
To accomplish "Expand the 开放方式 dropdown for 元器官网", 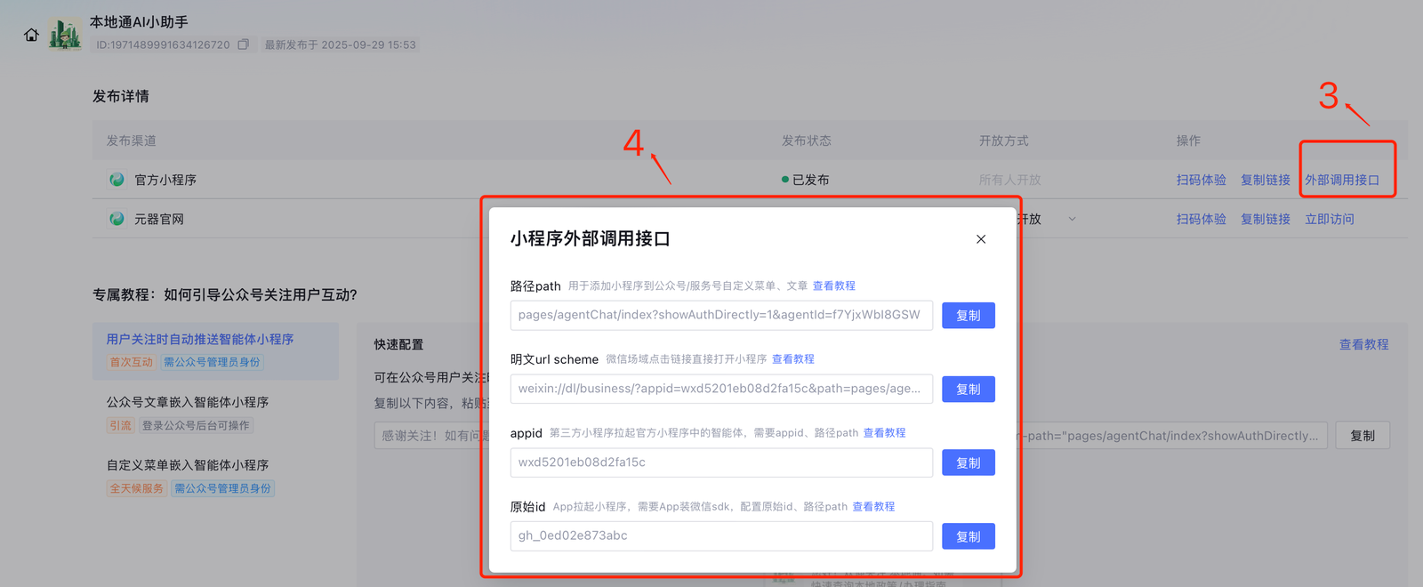I will [1072, 219].
